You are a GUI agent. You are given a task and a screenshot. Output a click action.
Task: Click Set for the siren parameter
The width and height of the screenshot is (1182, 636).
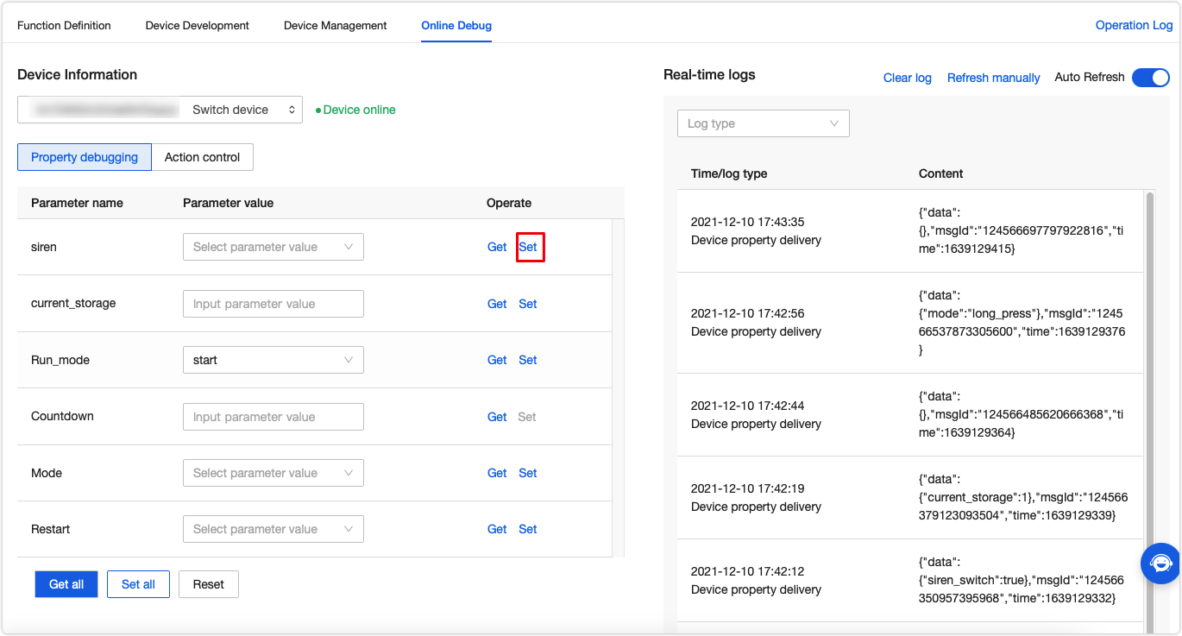[x=528, y=247]
